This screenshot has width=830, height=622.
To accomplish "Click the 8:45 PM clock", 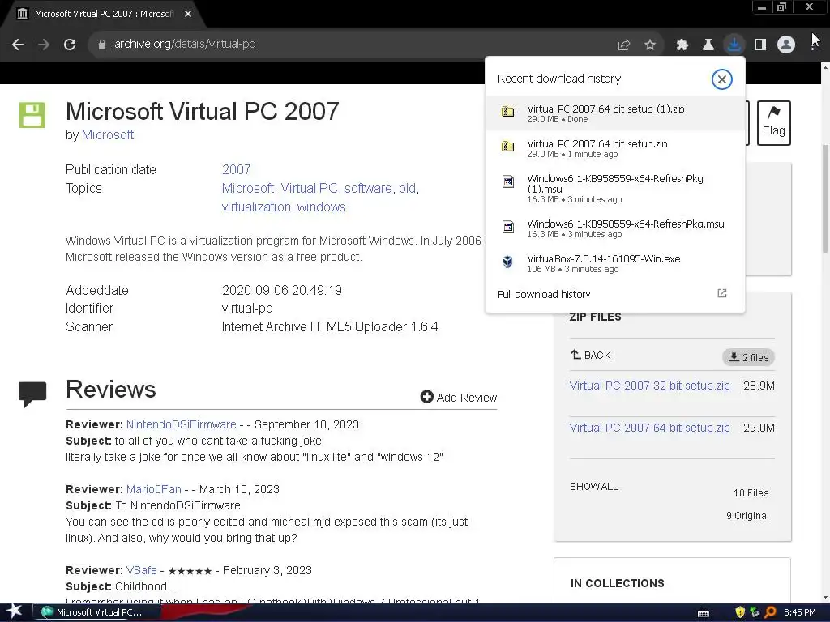I will click(799, 612).
